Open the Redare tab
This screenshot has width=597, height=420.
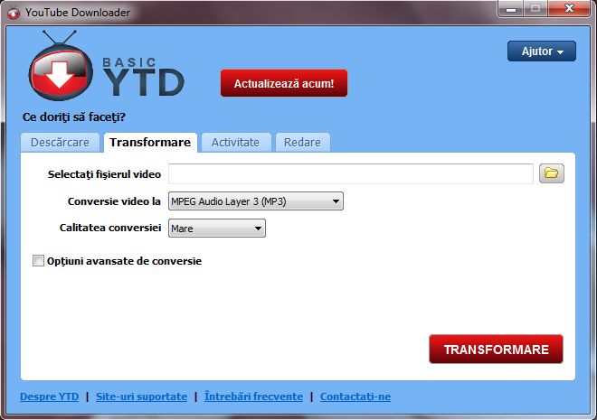302,143
